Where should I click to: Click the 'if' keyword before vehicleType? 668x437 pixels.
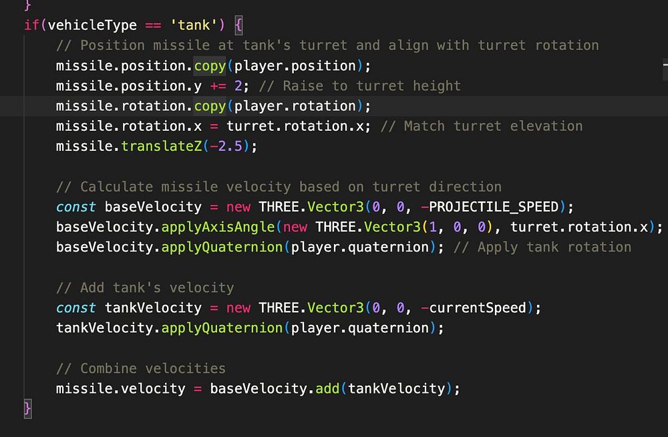pos(31,25)
